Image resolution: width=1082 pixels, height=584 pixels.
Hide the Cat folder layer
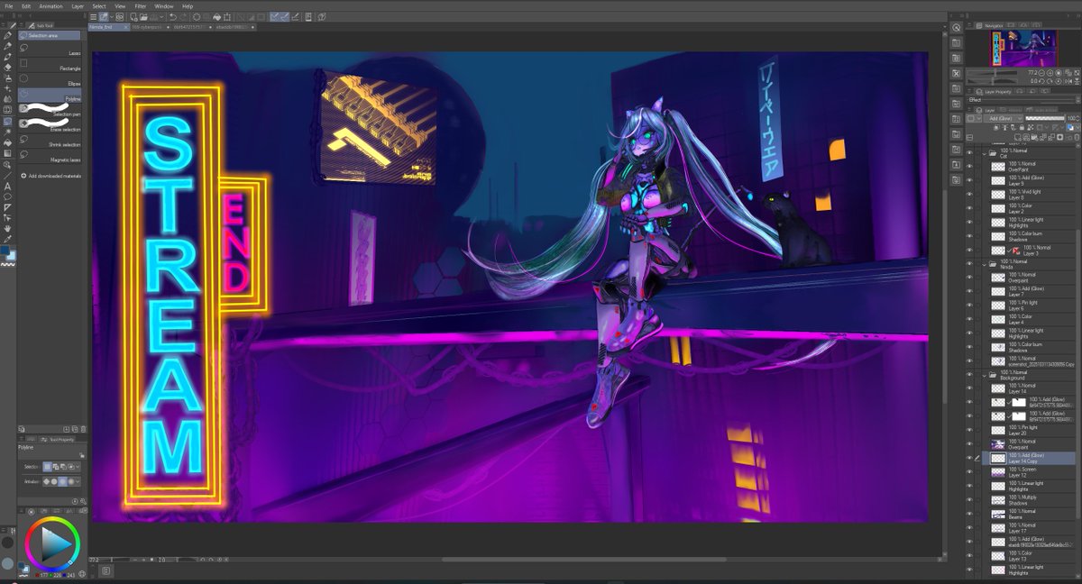pos(969,153)
